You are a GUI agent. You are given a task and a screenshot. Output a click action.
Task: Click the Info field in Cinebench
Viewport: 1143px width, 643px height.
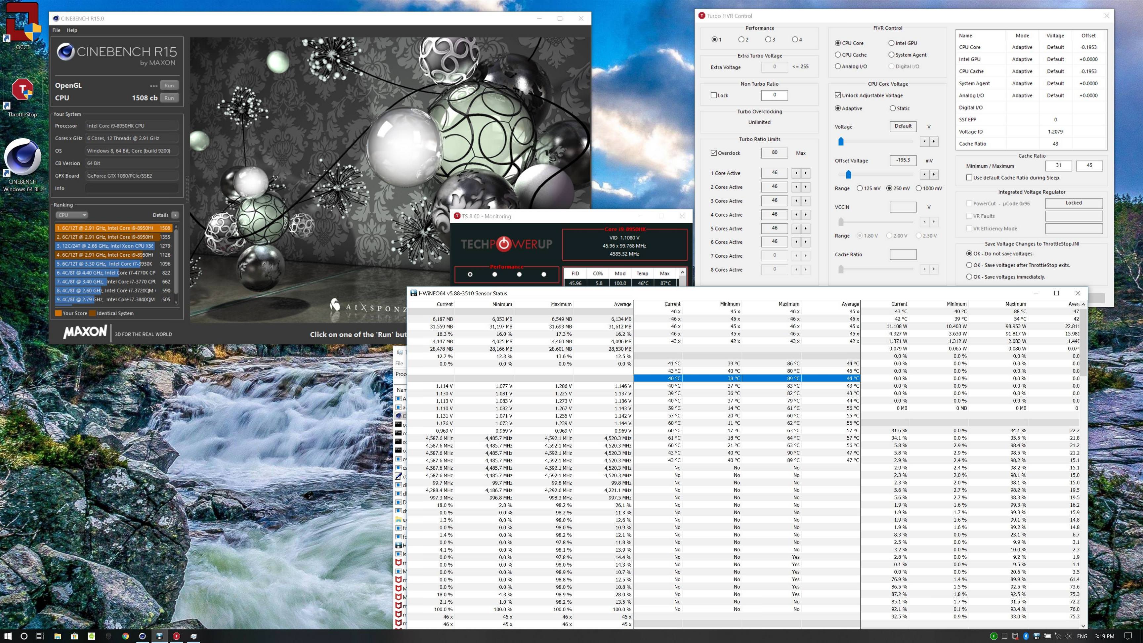[132, 188]
